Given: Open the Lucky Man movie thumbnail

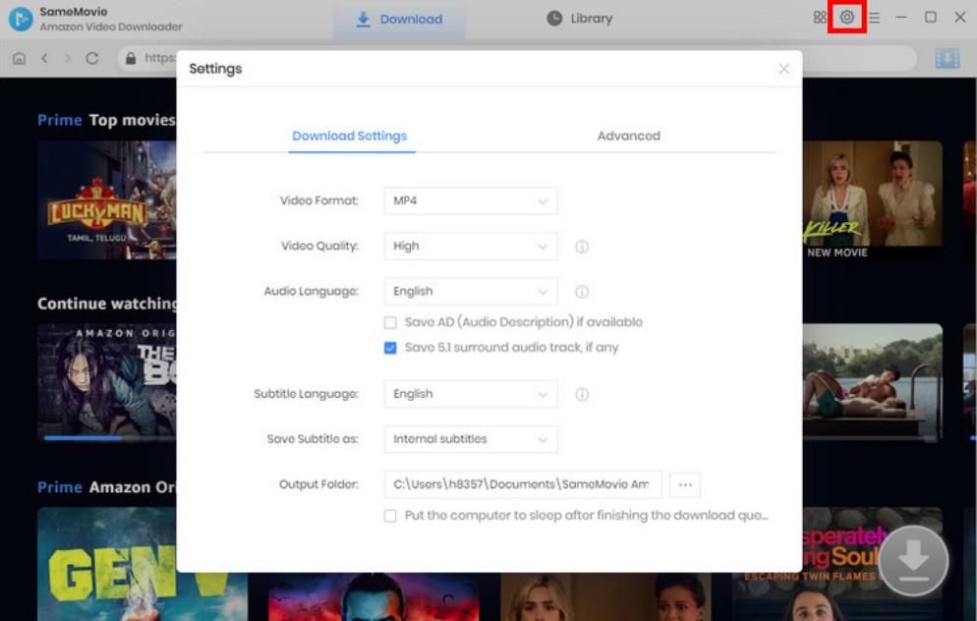Looking at the screenshot, I should point(106,199).
